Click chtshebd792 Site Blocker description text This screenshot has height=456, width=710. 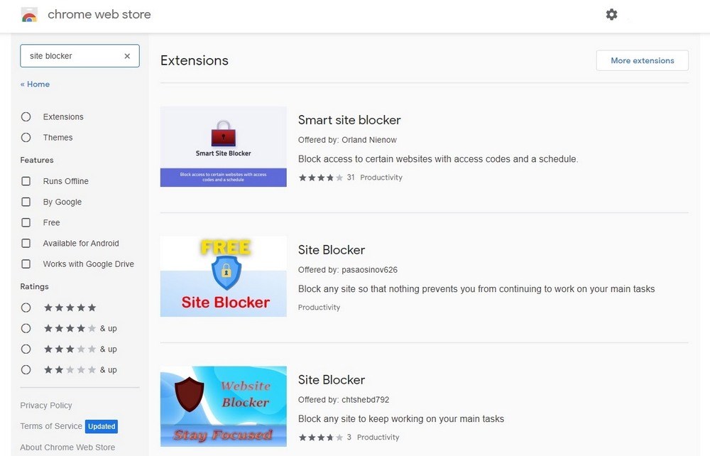(x=400, y=419)
